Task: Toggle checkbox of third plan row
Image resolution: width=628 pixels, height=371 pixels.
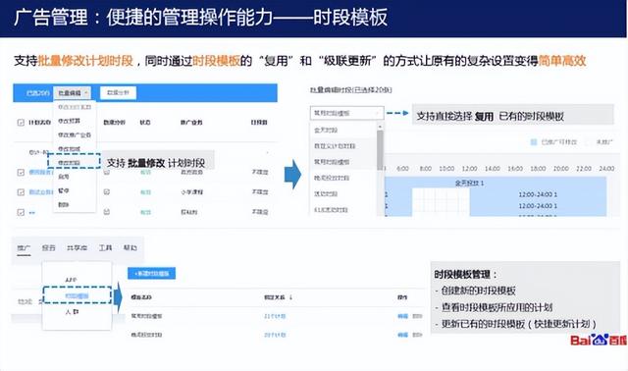Action: click(x=21, y=212)
